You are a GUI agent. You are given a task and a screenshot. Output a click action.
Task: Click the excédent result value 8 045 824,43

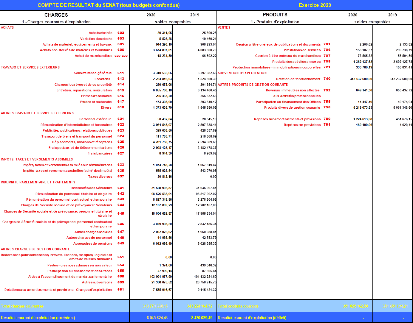tap(157, 318)
